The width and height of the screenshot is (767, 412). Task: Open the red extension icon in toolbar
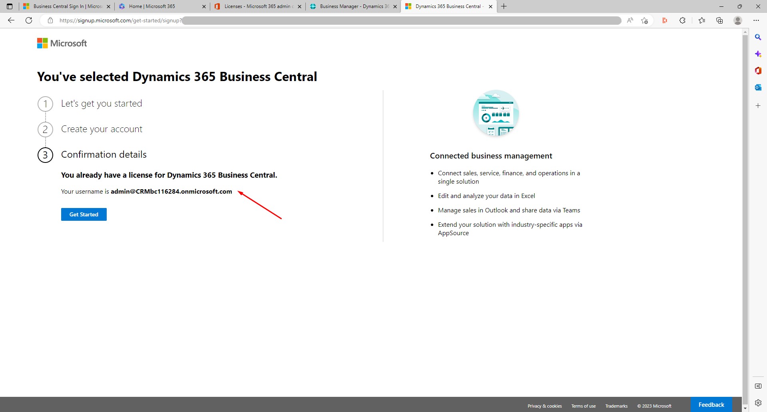point(665,20)
